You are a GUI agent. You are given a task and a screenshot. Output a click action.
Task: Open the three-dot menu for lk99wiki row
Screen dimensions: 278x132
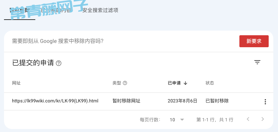tap(265, 101)
